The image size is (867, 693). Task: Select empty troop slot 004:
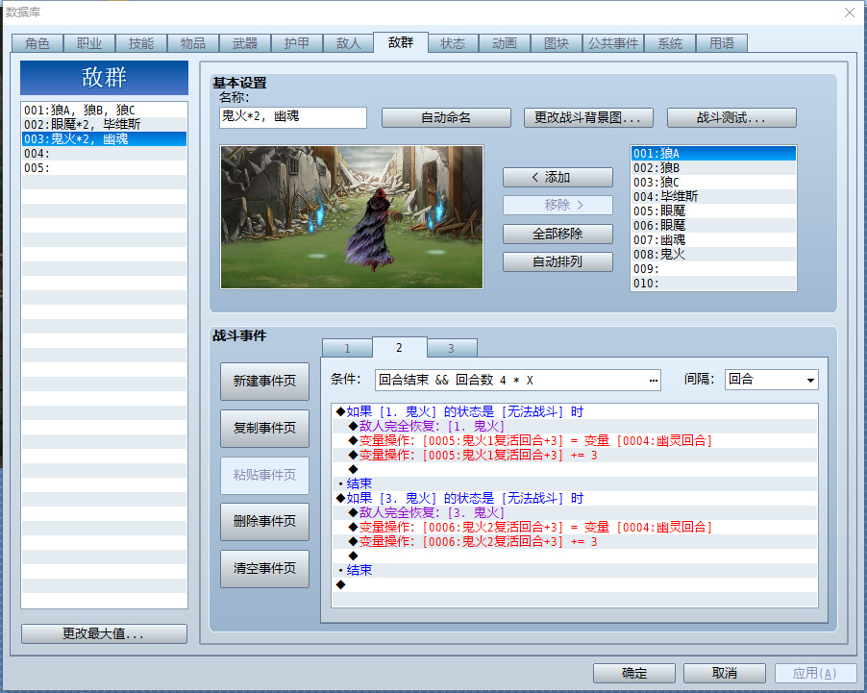[x=105, y=153]
